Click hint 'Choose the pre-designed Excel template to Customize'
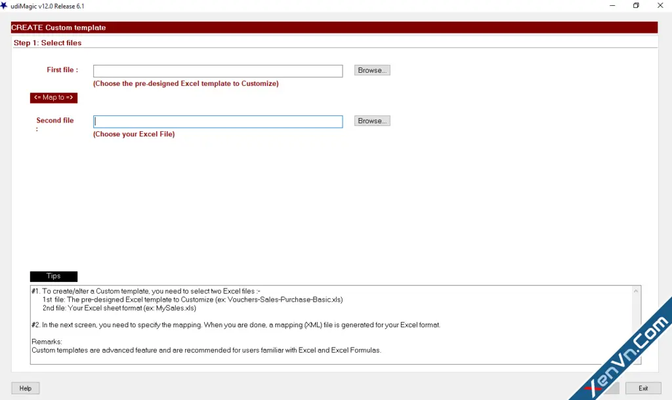This screenshot has height=400, width=672. click(186, 83)
